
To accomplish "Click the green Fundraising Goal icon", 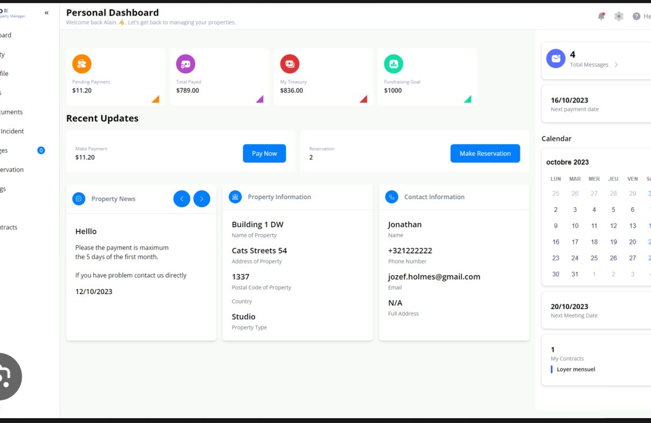I will tap(393, 64).
